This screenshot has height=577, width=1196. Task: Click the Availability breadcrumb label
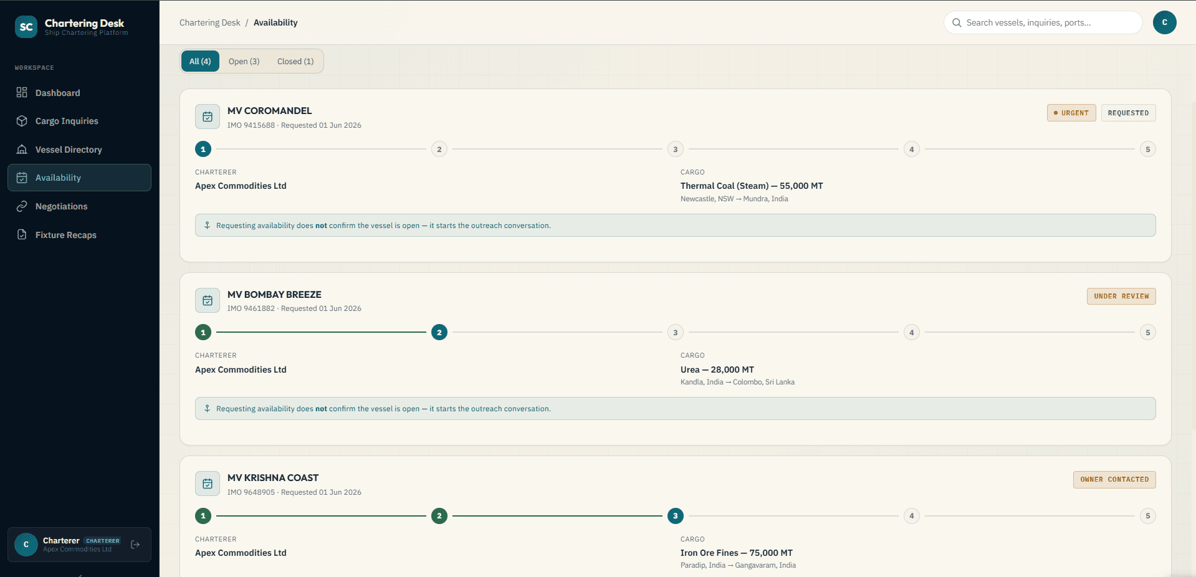pos(275,22)
